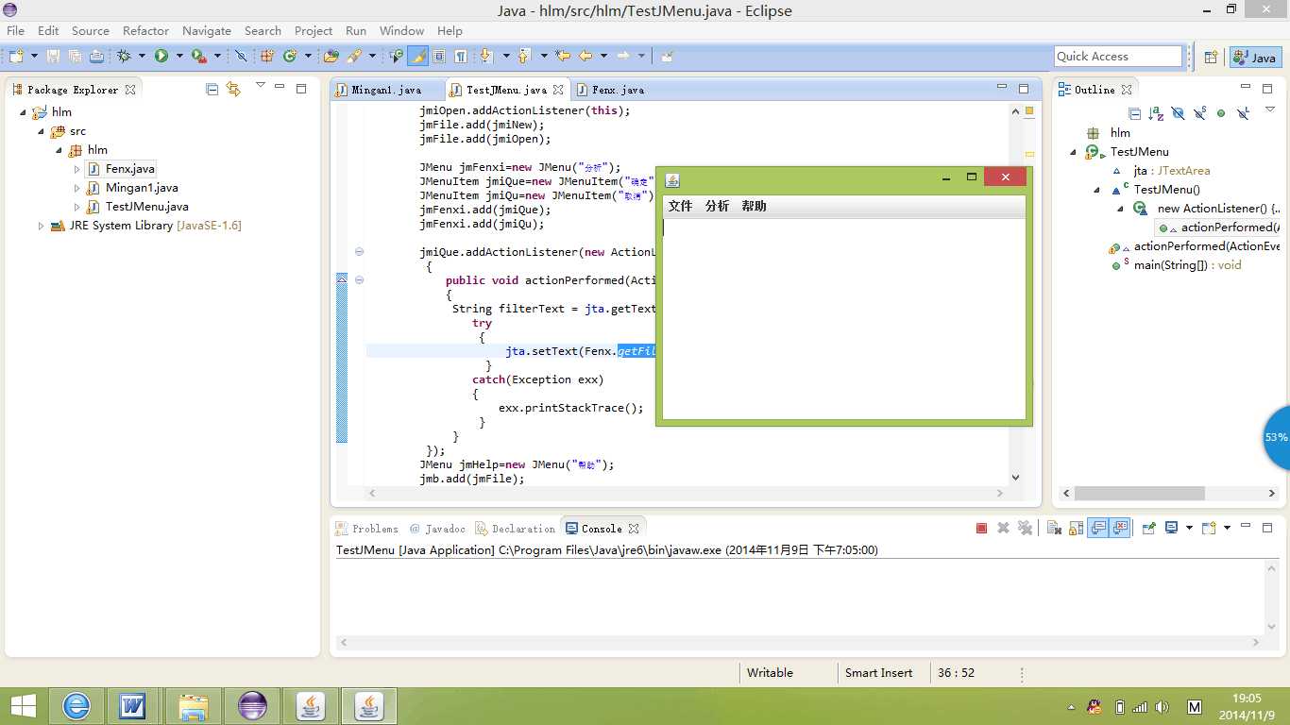Screen dimensions: 1290x725
Task: Open the Package Explorer View Menu dropdown
Action: 261,86
